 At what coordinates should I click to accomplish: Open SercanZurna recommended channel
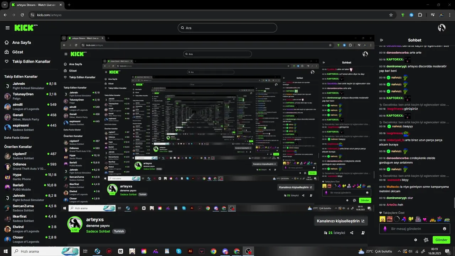click(30, 208)
